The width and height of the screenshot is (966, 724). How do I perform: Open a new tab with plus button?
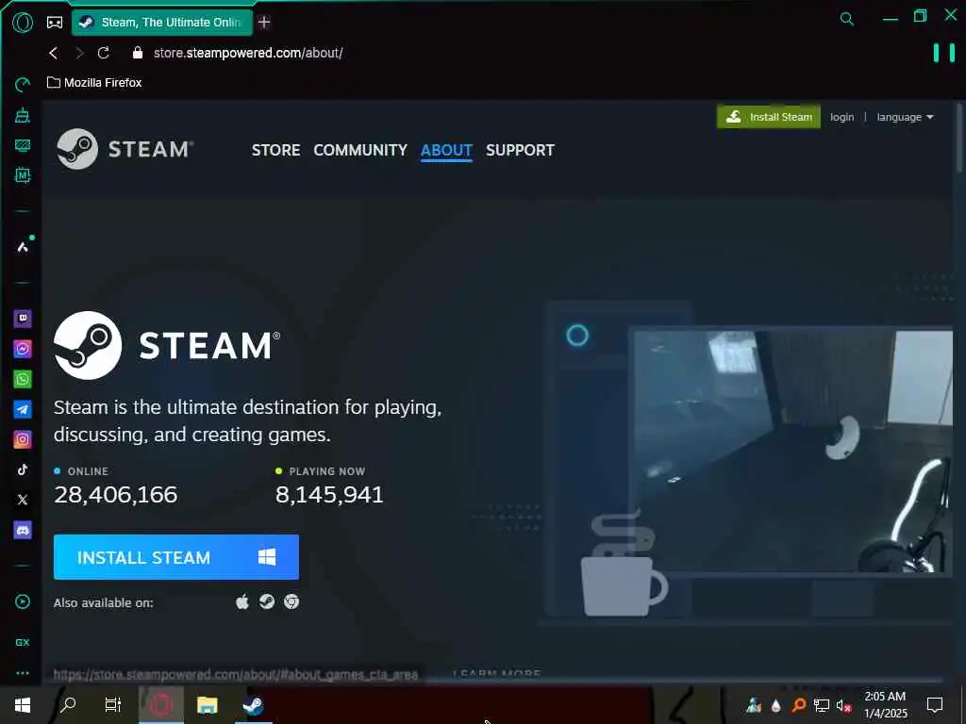tap(264, 23)
